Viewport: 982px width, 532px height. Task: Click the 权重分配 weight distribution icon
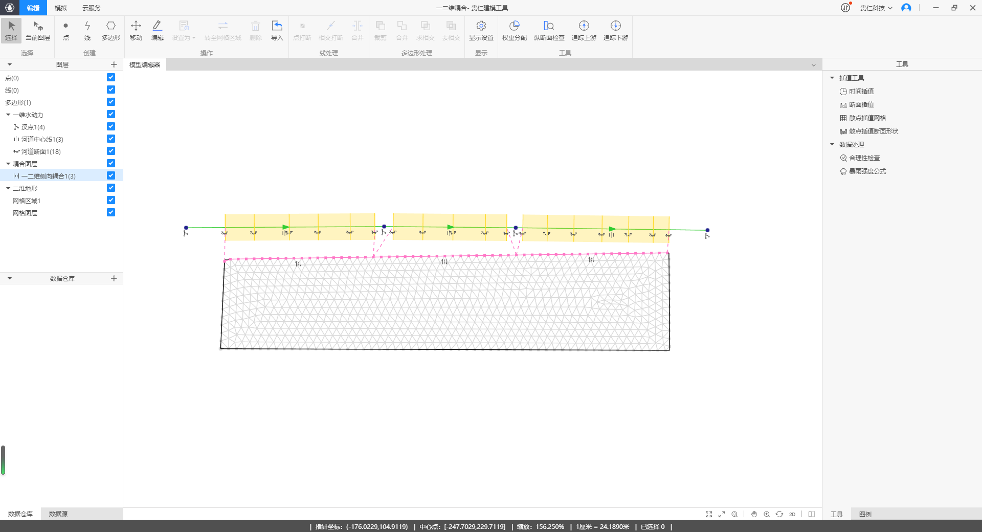(x=514, y=30)
